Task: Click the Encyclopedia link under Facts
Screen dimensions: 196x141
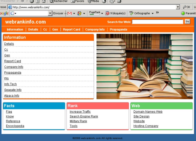Action: point(15,126)
